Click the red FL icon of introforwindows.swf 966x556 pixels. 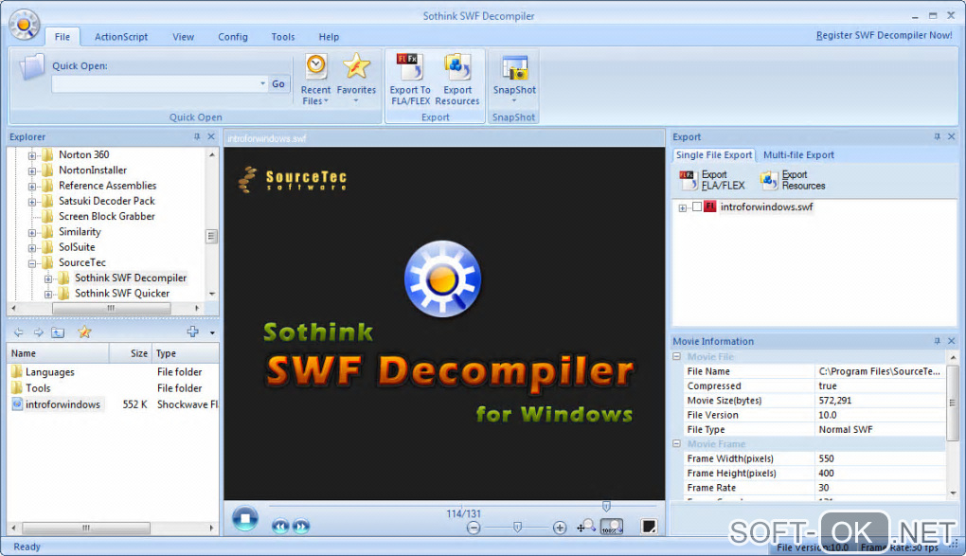709,206
